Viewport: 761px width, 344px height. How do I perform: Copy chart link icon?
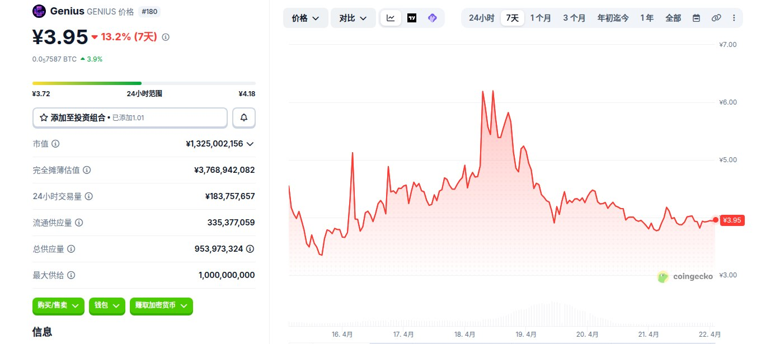716,18
